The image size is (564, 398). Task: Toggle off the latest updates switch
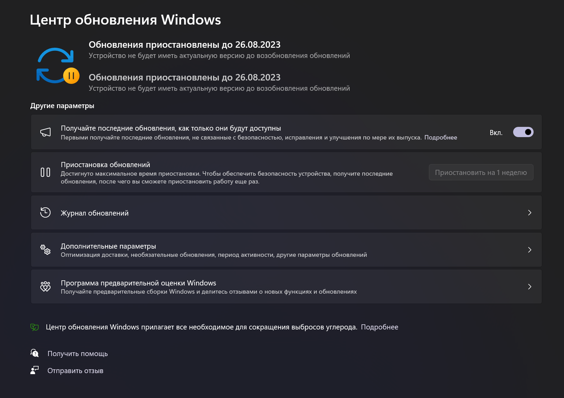(523, 132)
